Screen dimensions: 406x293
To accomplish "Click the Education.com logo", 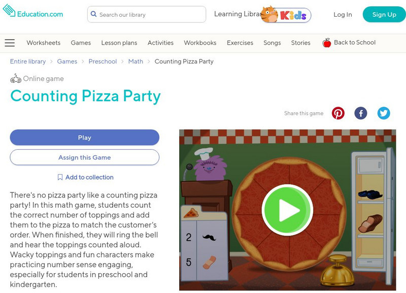I will [x=33, y=13].
